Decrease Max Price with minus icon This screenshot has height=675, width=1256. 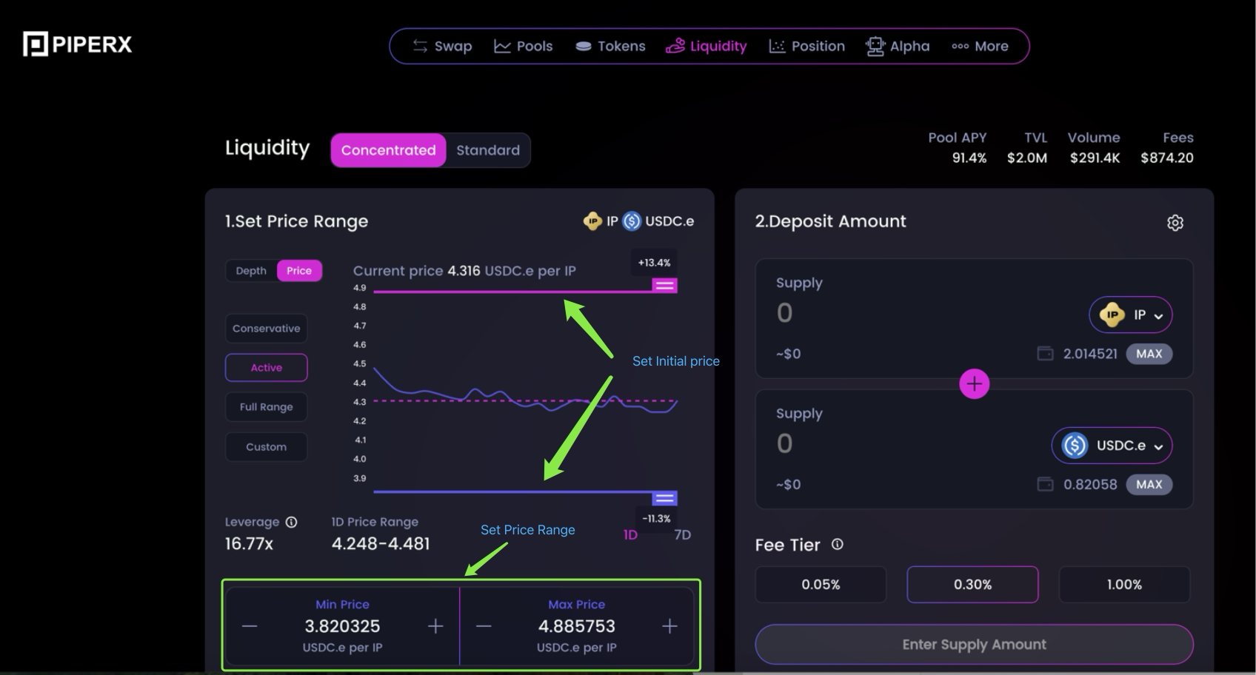(x=484, y=626)
